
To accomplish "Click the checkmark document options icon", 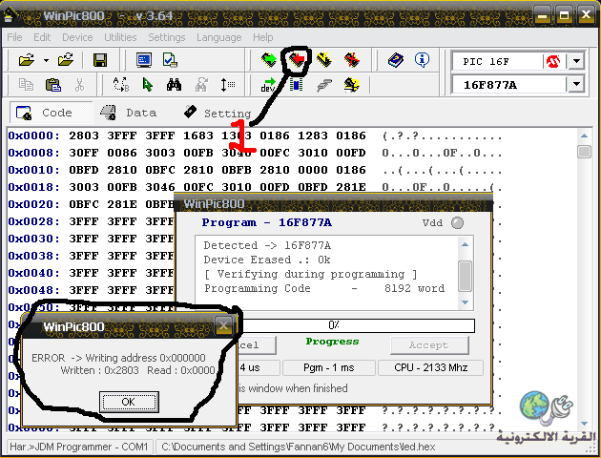I will [x=170, y=60].
